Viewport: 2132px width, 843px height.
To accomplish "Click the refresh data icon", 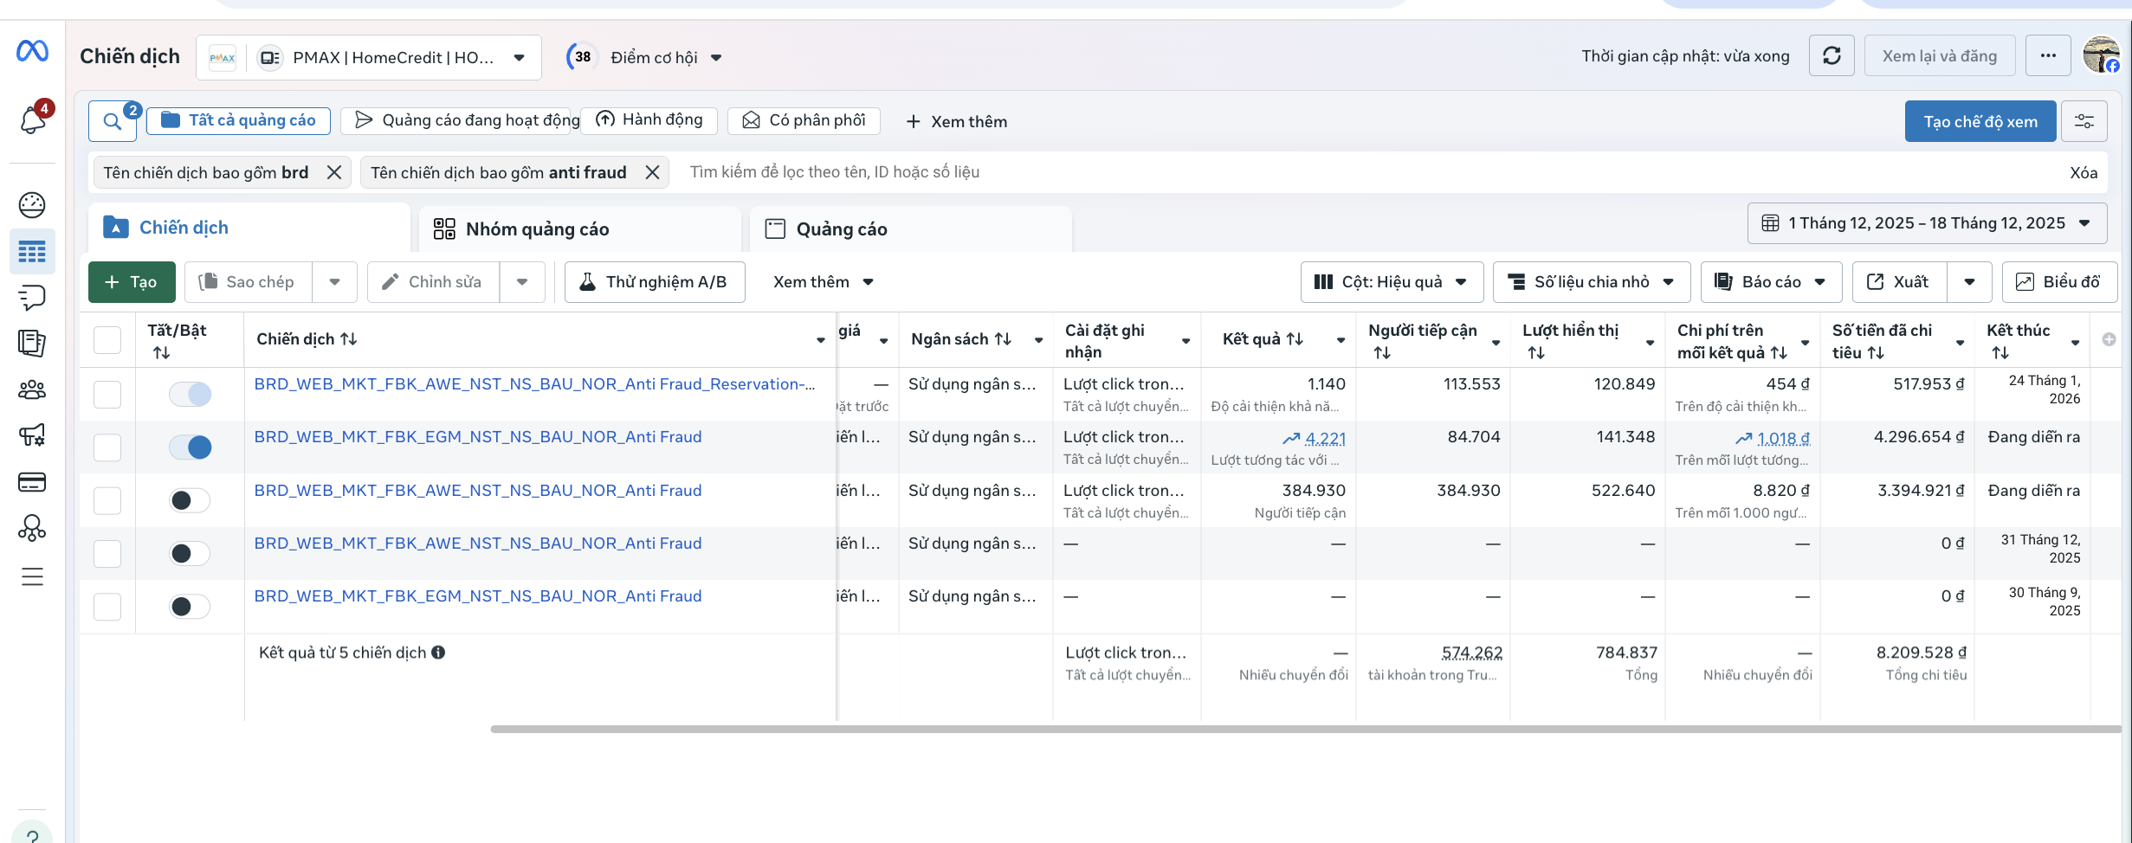I will [1832, 56].
